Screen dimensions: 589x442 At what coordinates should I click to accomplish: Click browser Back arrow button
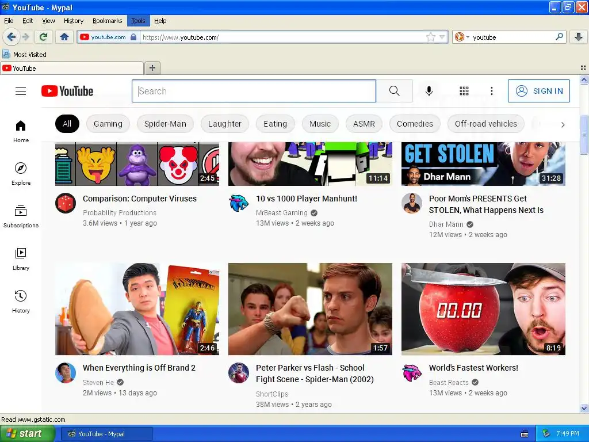point(12,37)
